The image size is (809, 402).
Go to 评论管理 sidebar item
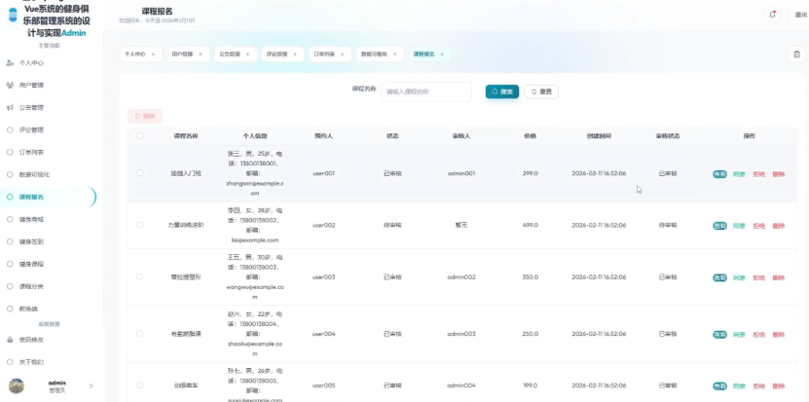tap(31, 130)
